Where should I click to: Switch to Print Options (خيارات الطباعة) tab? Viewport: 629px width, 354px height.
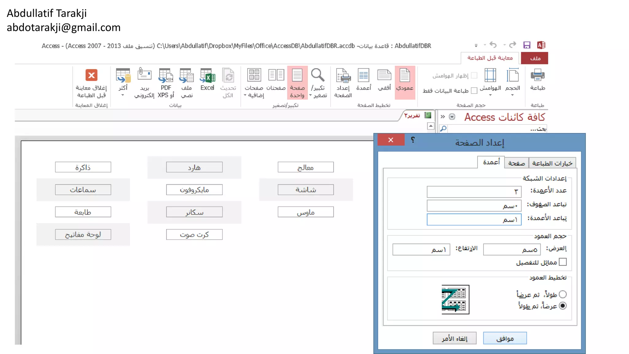click(x=552, y=163)
